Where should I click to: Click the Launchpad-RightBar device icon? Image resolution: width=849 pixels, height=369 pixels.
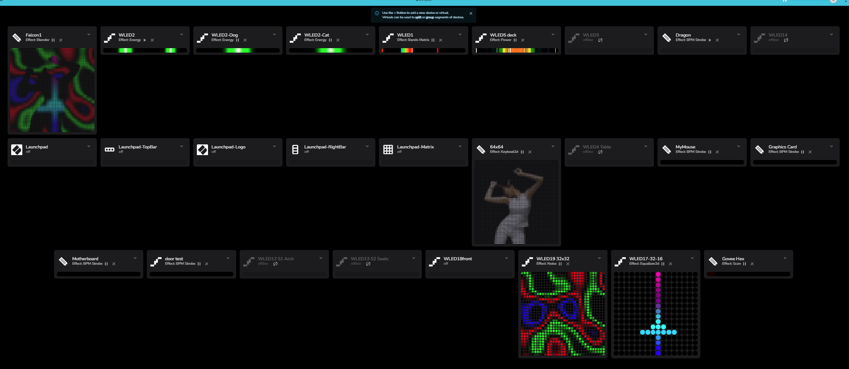coord(295,150)
